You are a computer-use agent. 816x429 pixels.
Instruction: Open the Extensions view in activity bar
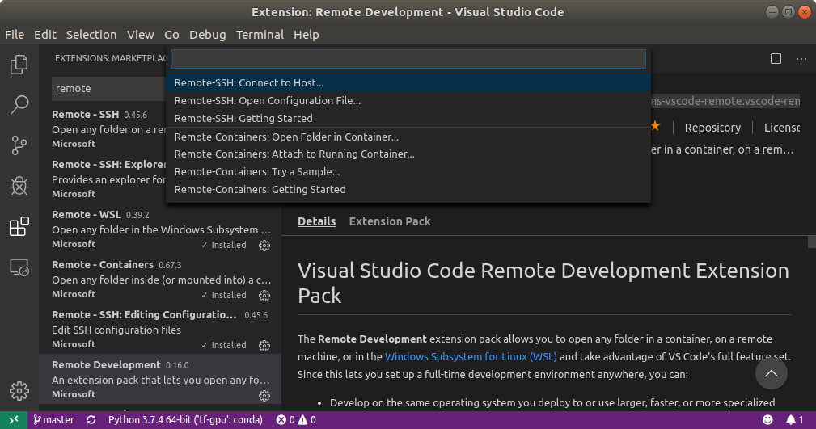click(19, 226)
